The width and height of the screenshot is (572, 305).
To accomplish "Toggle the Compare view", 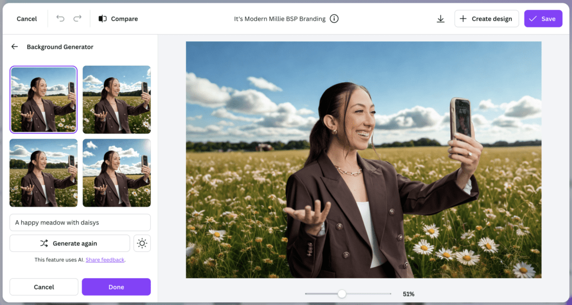I will coord(118,18).
